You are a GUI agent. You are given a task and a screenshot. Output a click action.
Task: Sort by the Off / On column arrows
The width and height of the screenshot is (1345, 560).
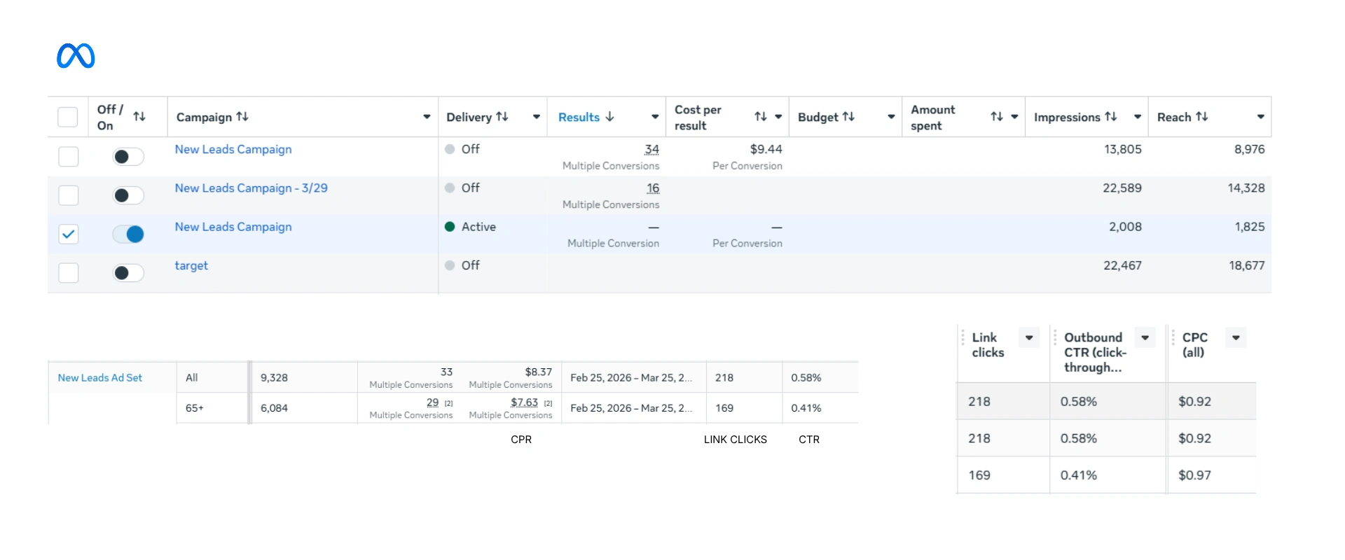click(139, 117)
